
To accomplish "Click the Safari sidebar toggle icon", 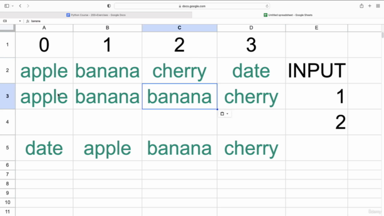I will 7,6.
